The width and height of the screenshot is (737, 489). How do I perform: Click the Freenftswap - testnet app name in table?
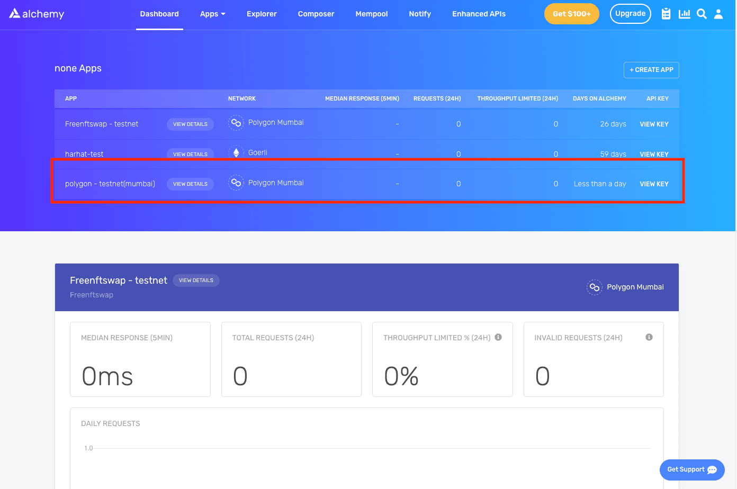tap(102, 124)
